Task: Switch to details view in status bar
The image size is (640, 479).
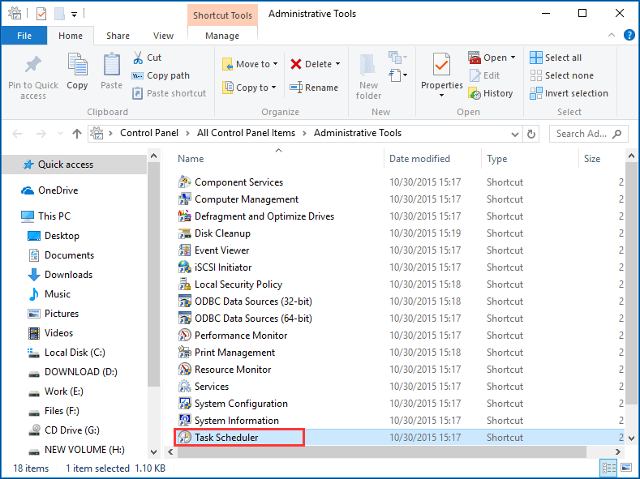Action: click(x=609, y=468)
